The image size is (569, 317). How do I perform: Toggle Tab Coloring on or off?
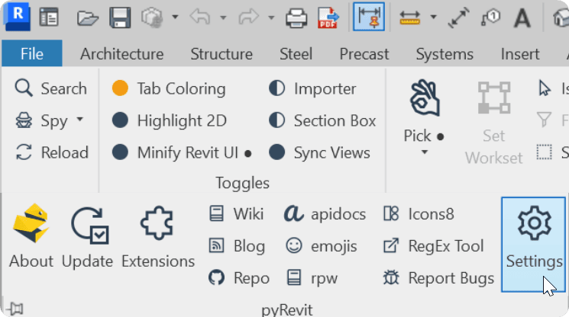pos(169,88)
